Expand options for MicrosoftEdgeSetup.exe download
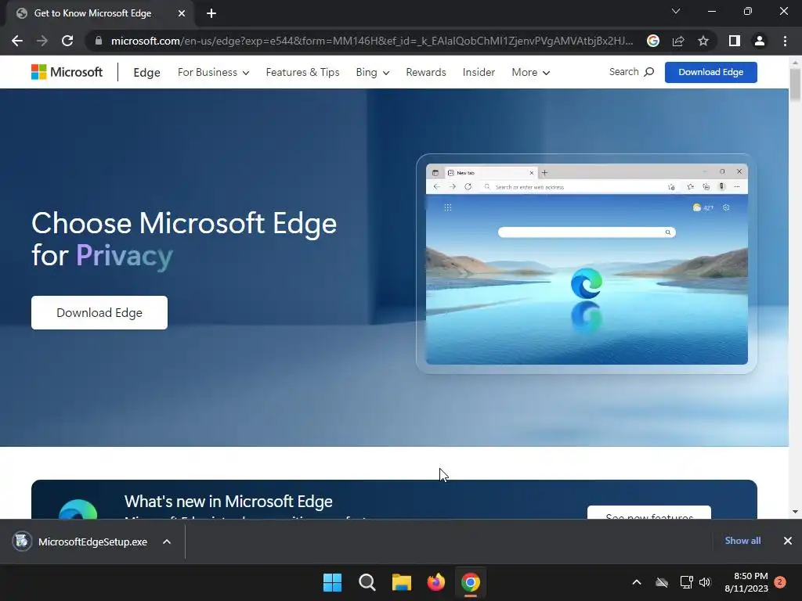The height and width of the screenshot is (601, 802). [167, 542]
